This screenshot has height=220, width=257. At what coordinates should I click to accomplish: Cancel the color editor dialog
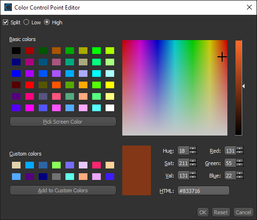click(243, 212)
